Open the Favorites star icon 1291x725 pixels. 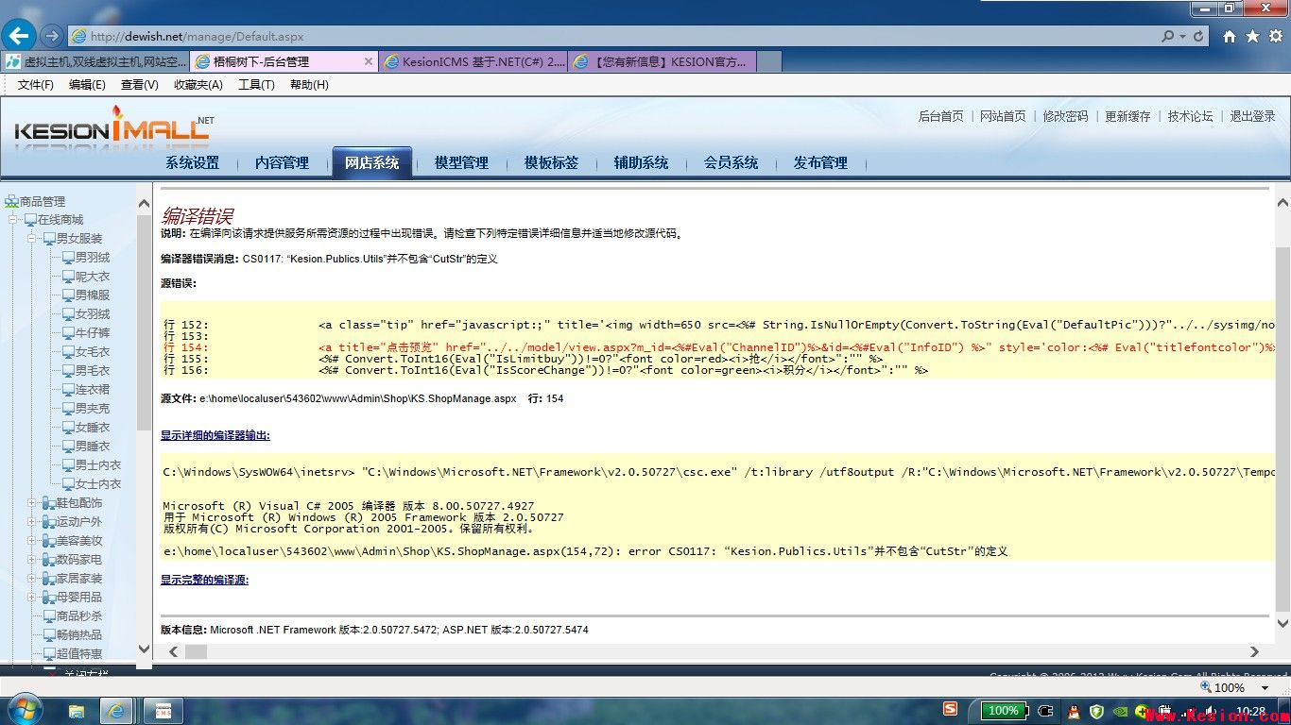tap(1252, 36)
